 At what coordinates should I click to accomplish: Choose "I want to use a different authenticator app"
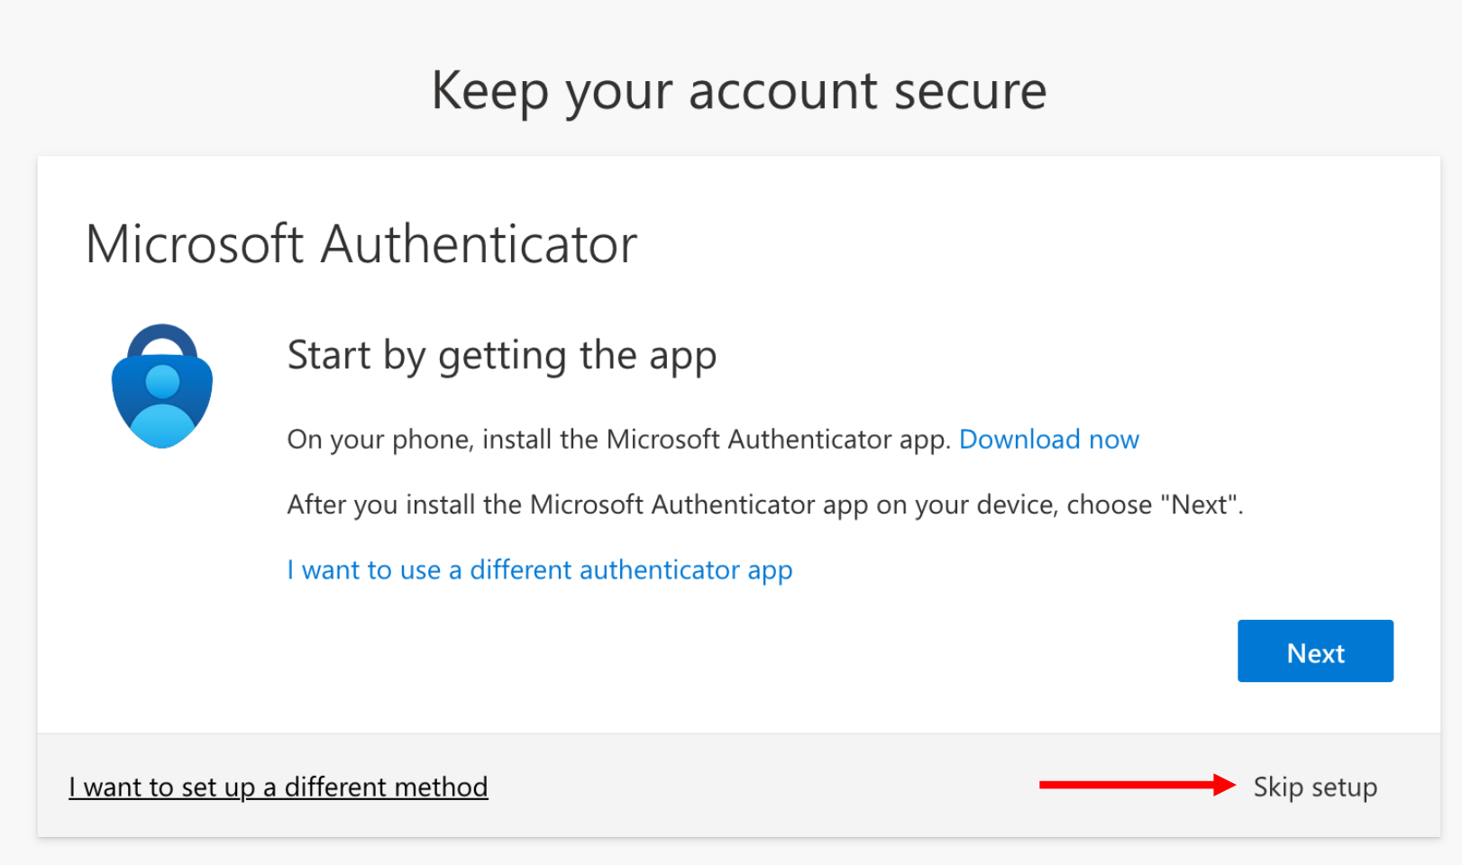pos(539,570)
